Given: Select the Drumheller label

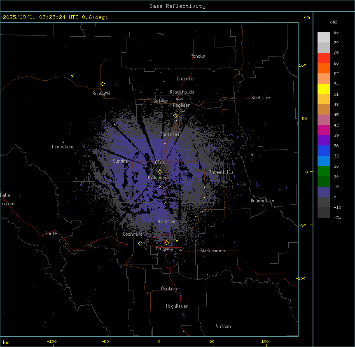Looking at the screenshot, I should tap(263, 201).
